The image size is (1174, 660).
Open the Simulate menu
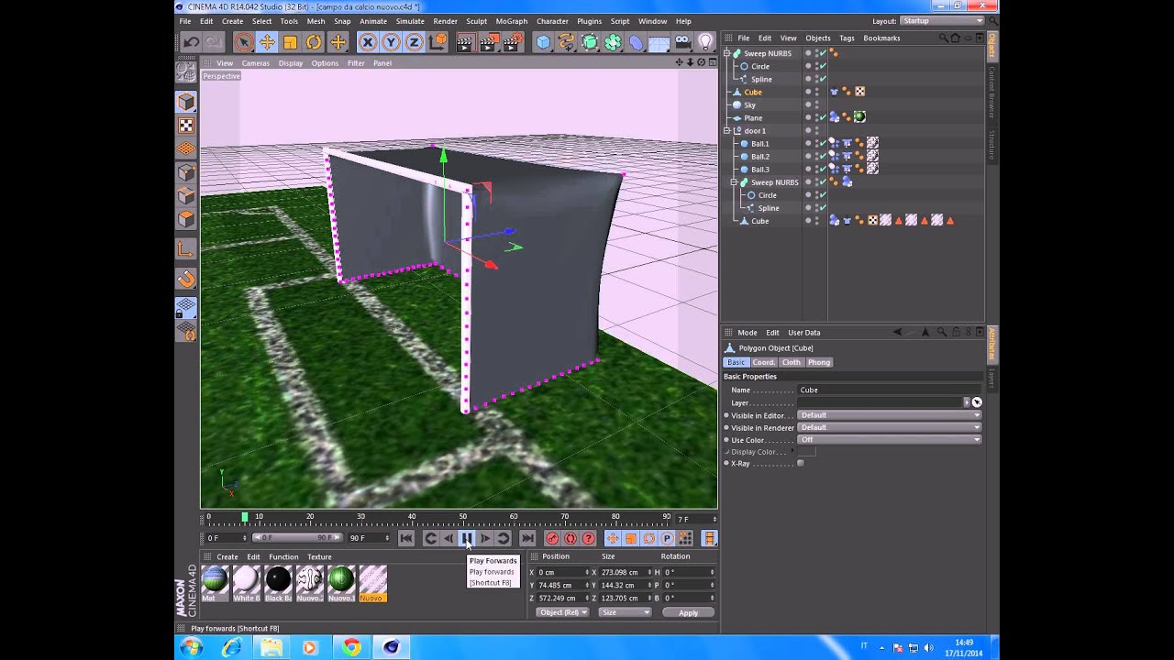pos(410,21)
